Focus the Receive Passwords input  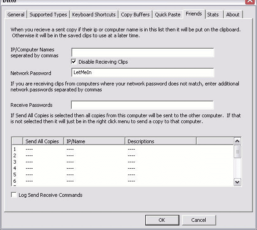(x=142, y=105)
